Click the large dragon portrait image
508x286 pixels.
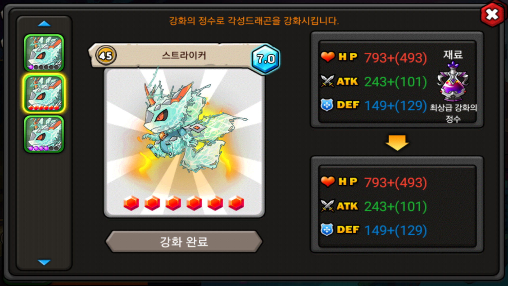pos(184,143)
